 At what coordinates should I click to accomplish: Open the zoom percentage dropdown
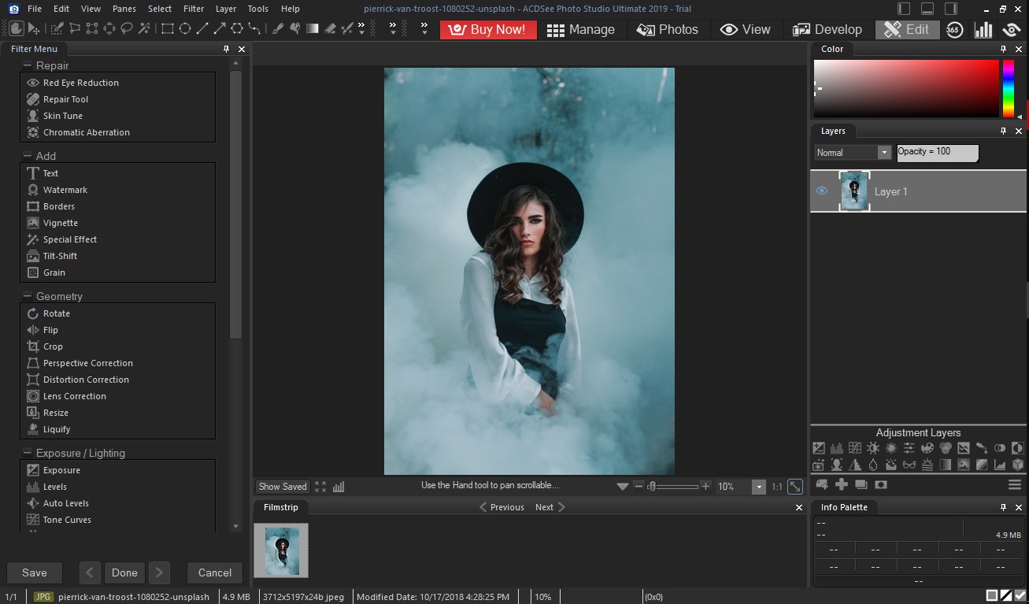[758, 487]
